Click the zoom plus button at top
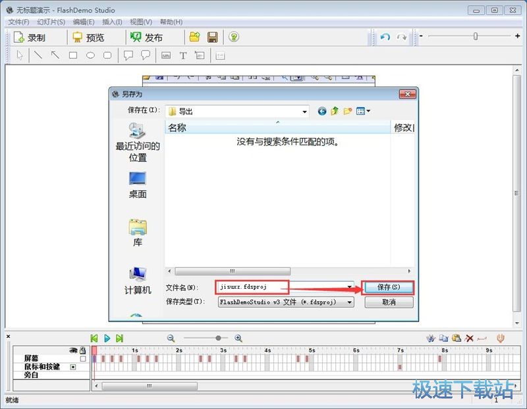The image size is (527, 409). coord(517,36)
